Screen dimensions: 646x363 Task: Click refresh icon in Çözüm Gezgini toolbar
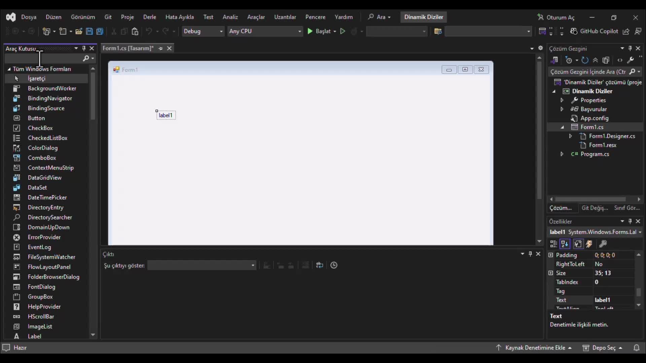[x=585, y=60]
